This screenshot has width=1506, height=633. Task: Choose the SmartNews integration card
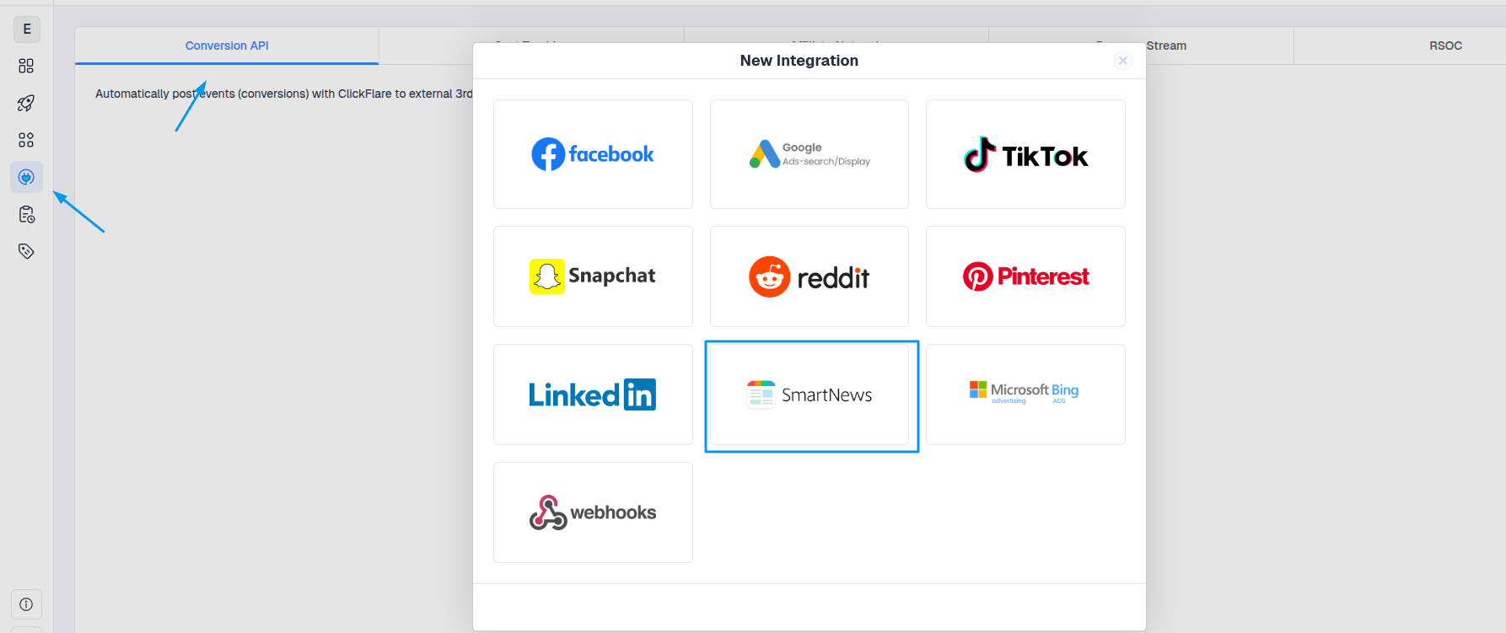[x=809, y=394]
